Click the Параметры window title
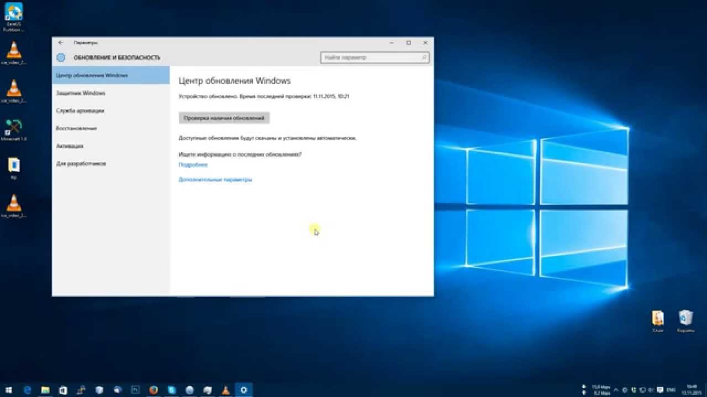This screenshot has height=397, width=707. pyautogui.click(x=86, y=42)
